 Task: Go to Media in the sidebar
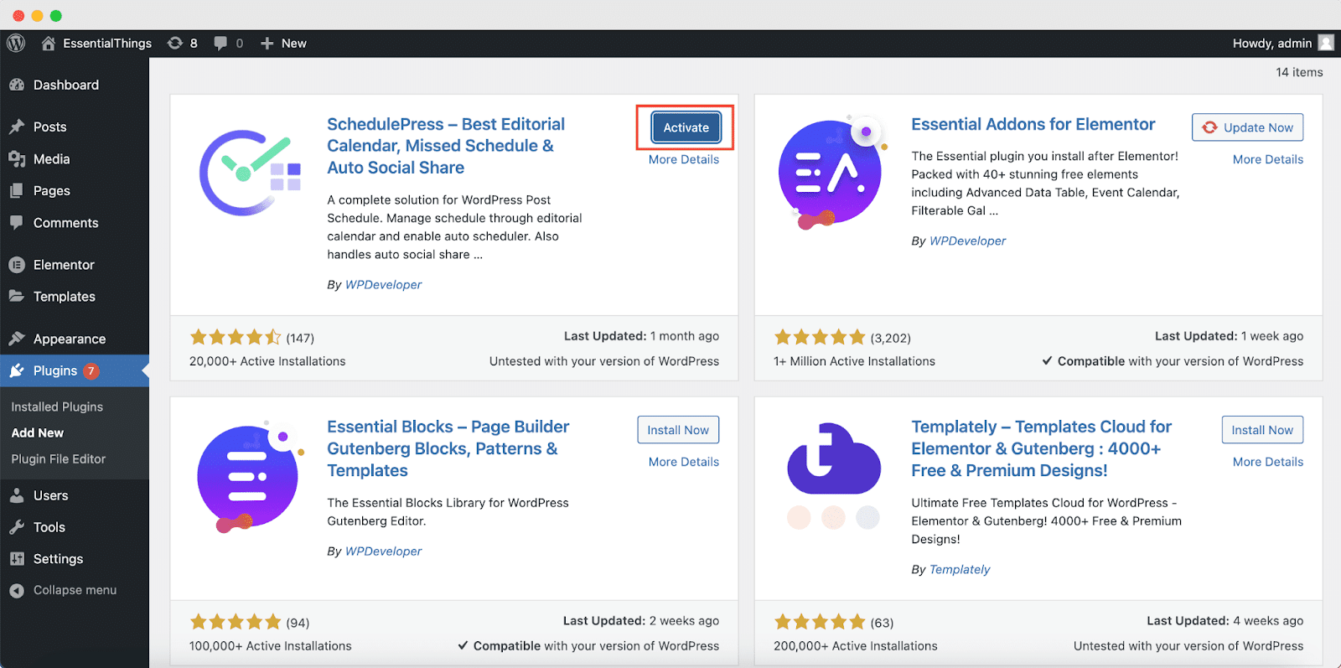pos(51,158)
